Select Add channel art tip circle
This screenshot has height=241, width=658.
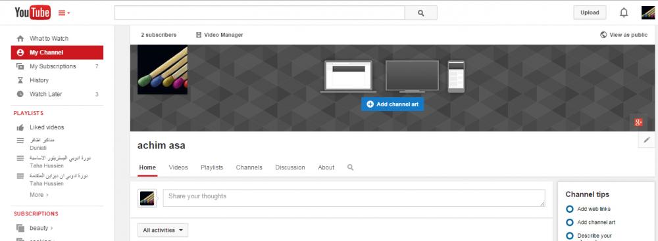[569, 222]
